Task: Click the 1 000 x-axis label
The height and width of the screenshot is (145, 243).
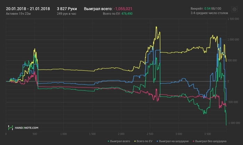Action: [x=64, y=134]
